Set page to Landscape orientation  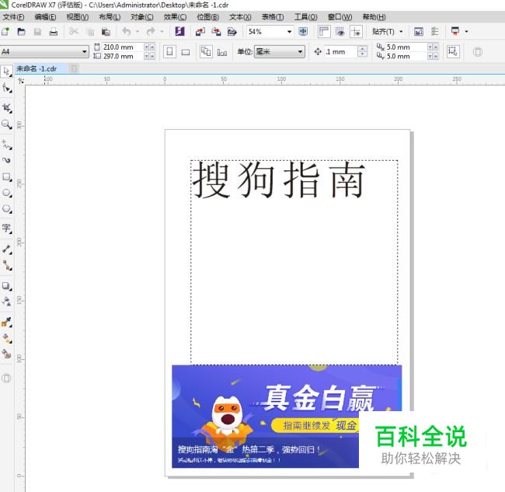click(186, 52)
